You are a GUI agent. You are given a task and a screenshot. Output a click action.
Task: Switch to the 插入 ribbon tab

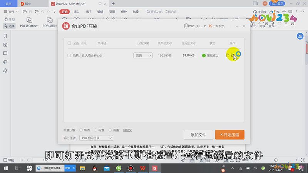click(x=76, y=12)
